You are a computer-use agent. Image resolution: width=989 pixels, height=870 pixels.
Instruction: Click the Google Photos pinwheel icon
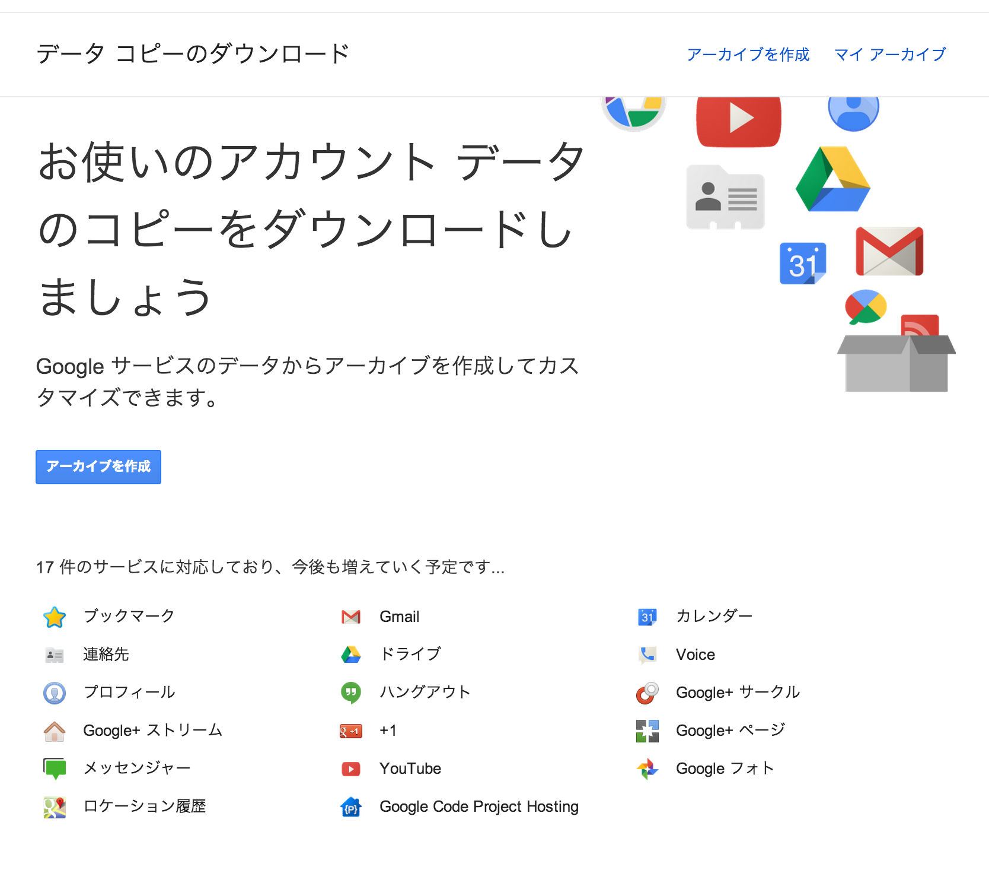coord(647,769)
